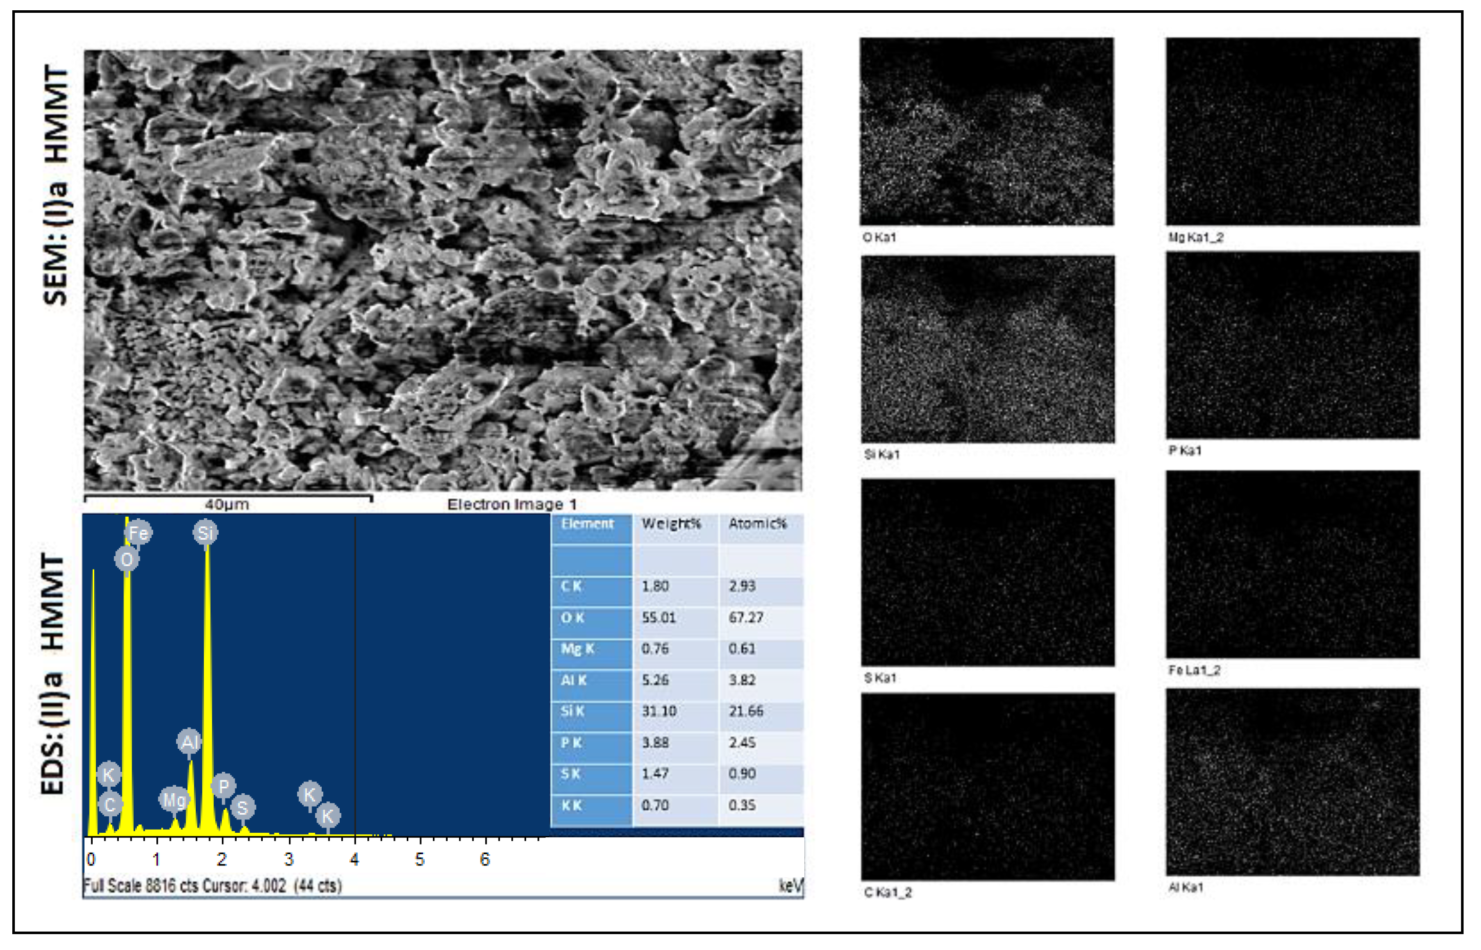Click the vertical cursor line at 4 keV
Screen dimensions: 1481x950
click(355, 672)
